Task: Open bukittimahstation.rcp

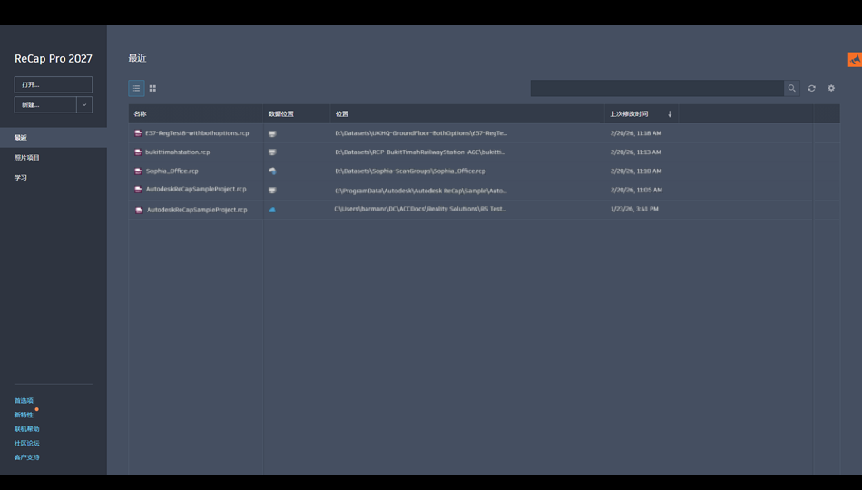Action: pyautogui.click(x=178, y=152)
